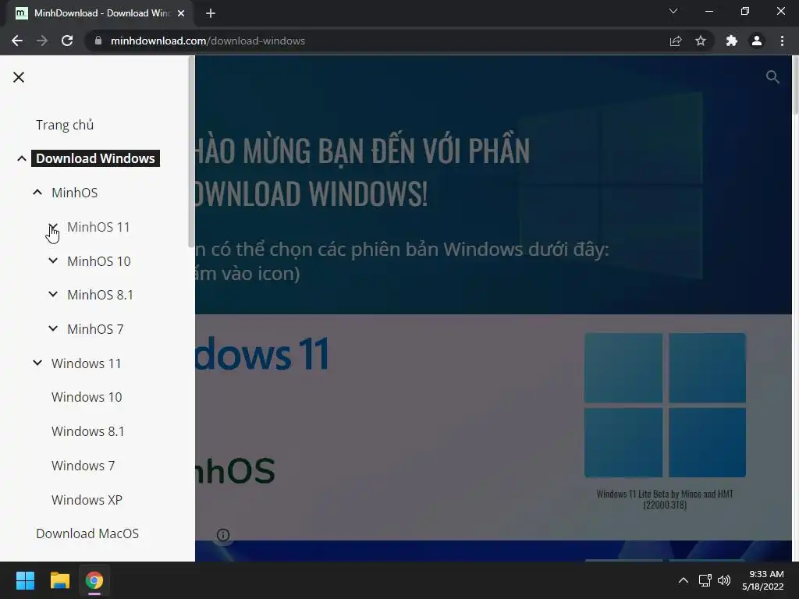Open the Download MacOS link
799x599 pixels.
point(87,533)
